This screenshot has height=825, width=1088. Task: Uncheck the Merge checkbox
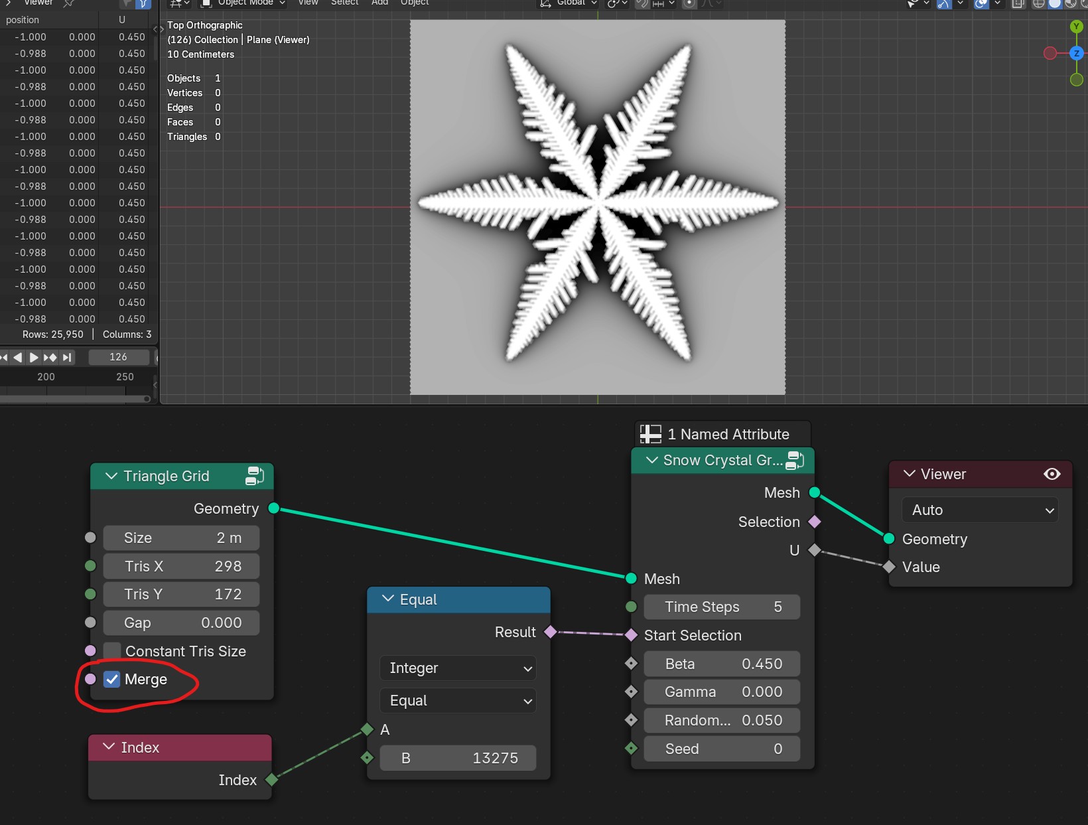[112, 679]
